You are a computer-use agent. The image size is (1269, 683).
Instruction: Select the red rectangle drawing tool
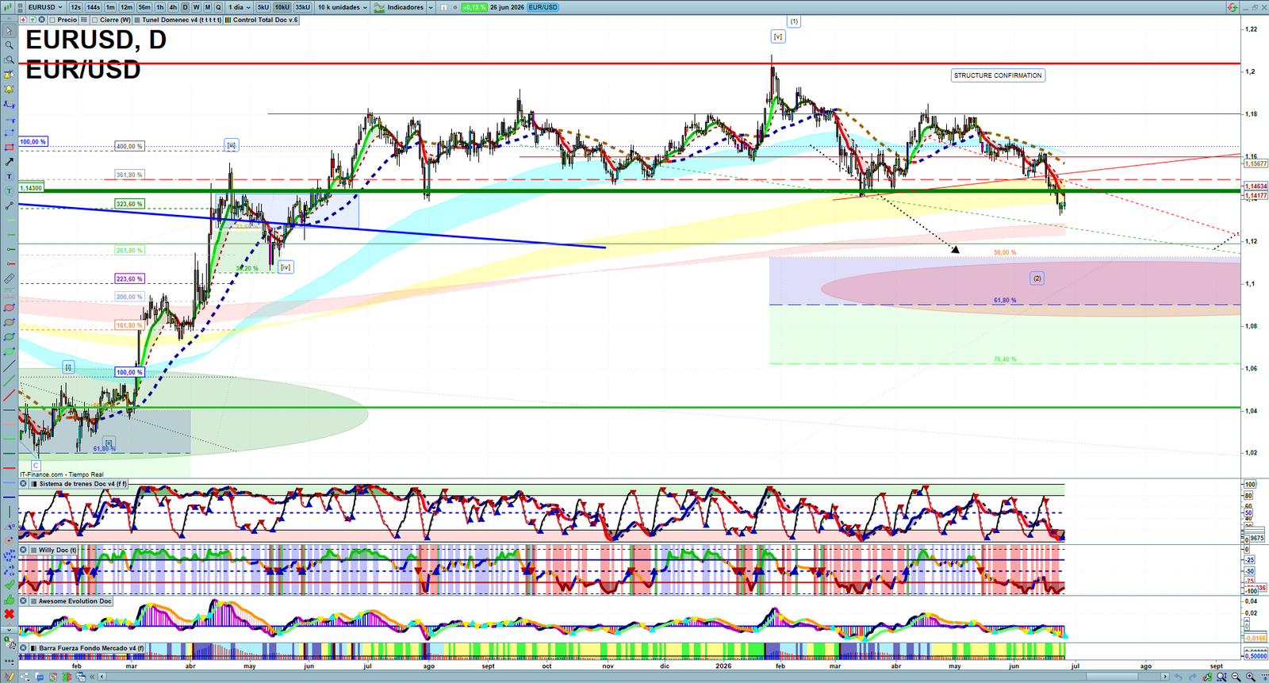pos(10,148)
